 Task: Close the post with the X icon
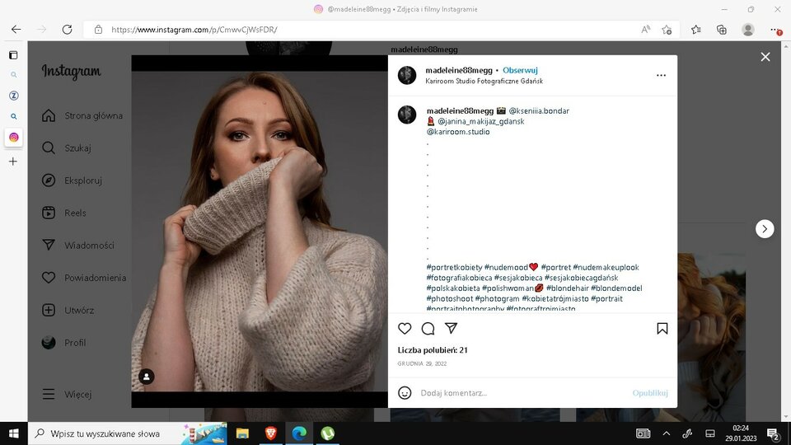[x=765, y=57]
